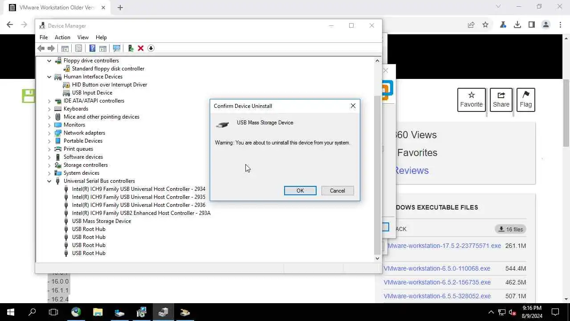Image resolution: width=570 pixels, height=321 pixels.
Task: Show hidden tray icons chevron
Action: coord(491,312)
